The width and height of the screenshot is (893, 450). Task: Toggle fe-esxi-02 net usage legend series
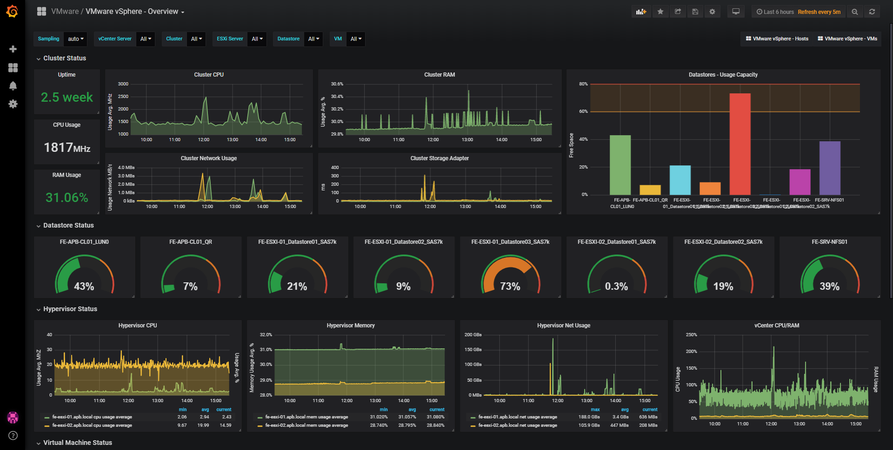(x=518, y=425)
